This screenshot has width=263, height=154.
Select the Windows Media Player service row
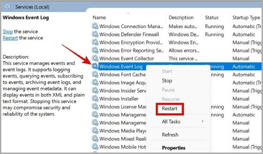click(123, 131)
